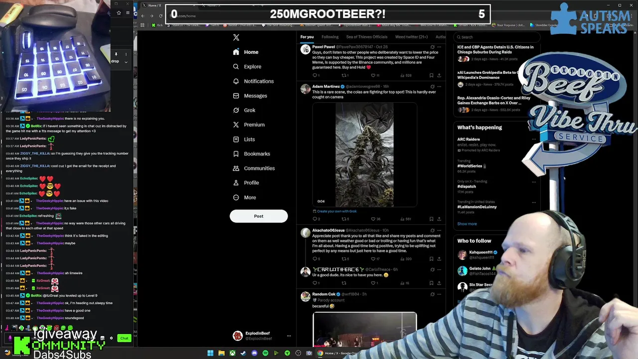This screenshot has height=359, width=638.
Task: Like the Akachato06Jesus post
Action: 373,259
